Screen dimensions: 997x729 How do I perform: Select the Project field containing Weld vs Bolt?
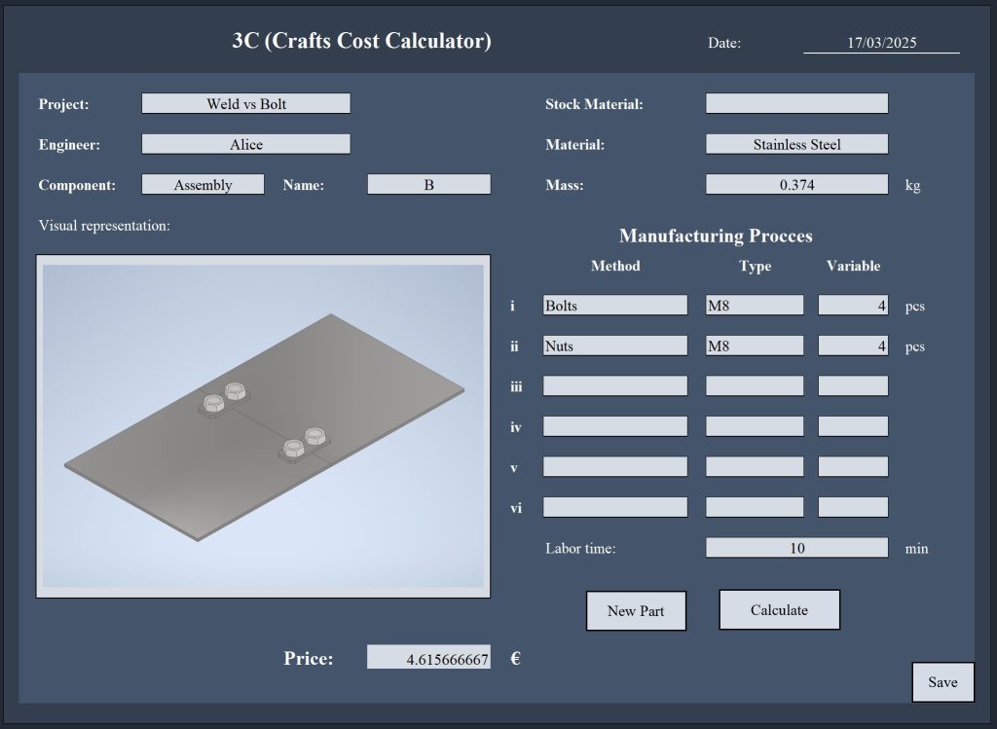(245, 104)
